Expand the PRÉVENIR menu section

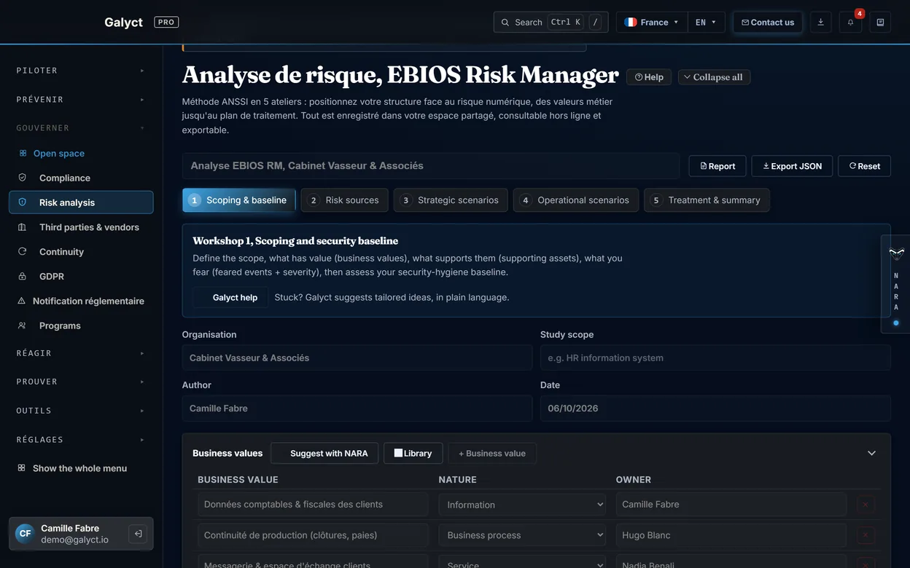[80, 99]
